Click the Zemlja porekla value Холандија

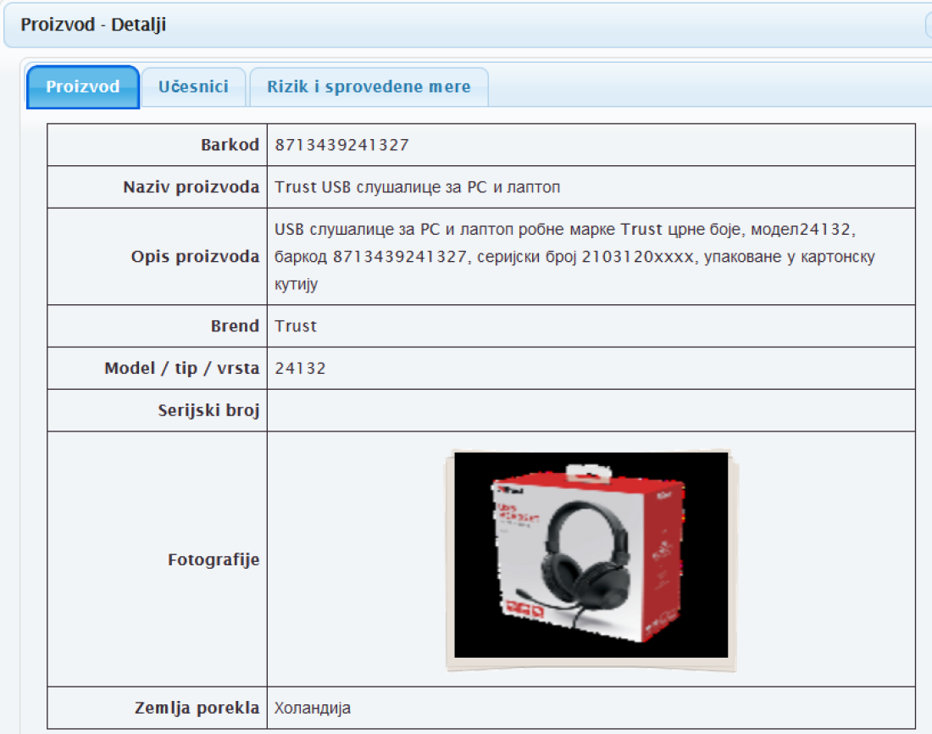pyautogui.click(x=313, y=708)
